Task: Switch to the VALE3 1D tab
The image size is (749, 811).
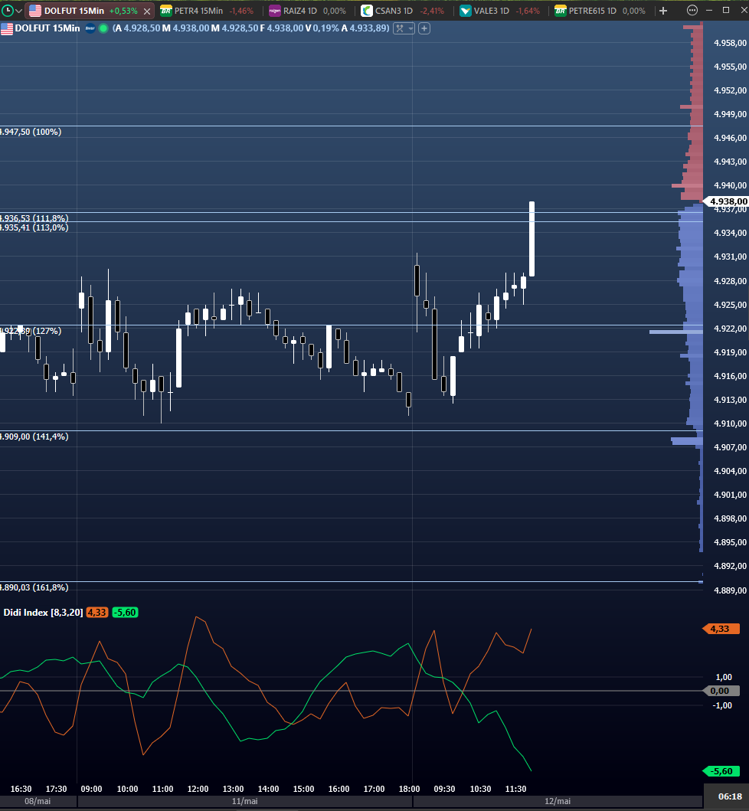Action: tap(499, 11)
